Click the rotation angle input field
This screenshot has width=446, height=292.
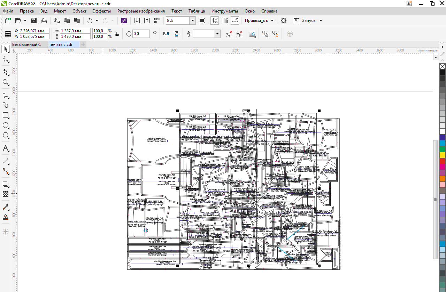coord(141,34)
